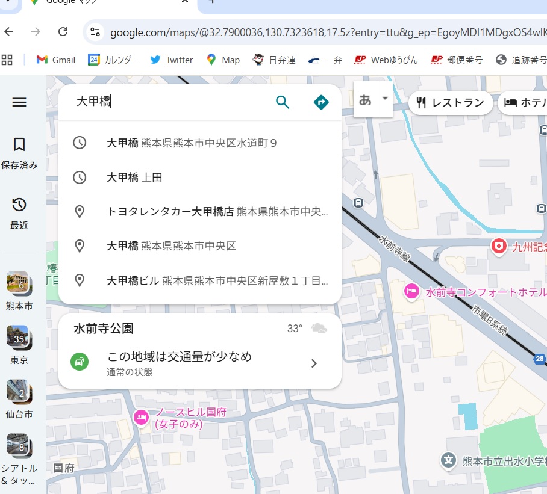Image resolution: width=547 pixels, height=494 pixels.
Task: Click the magnifying glass search icon
Action: pyautogui.click(x=283, y=102)
